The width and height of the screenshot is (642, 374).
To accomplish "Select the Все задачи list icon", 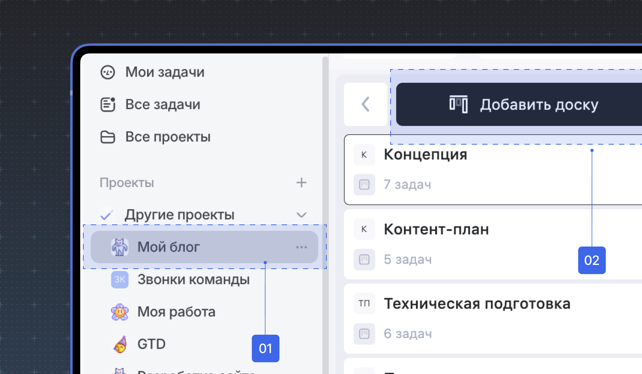I will coord(108,104).
